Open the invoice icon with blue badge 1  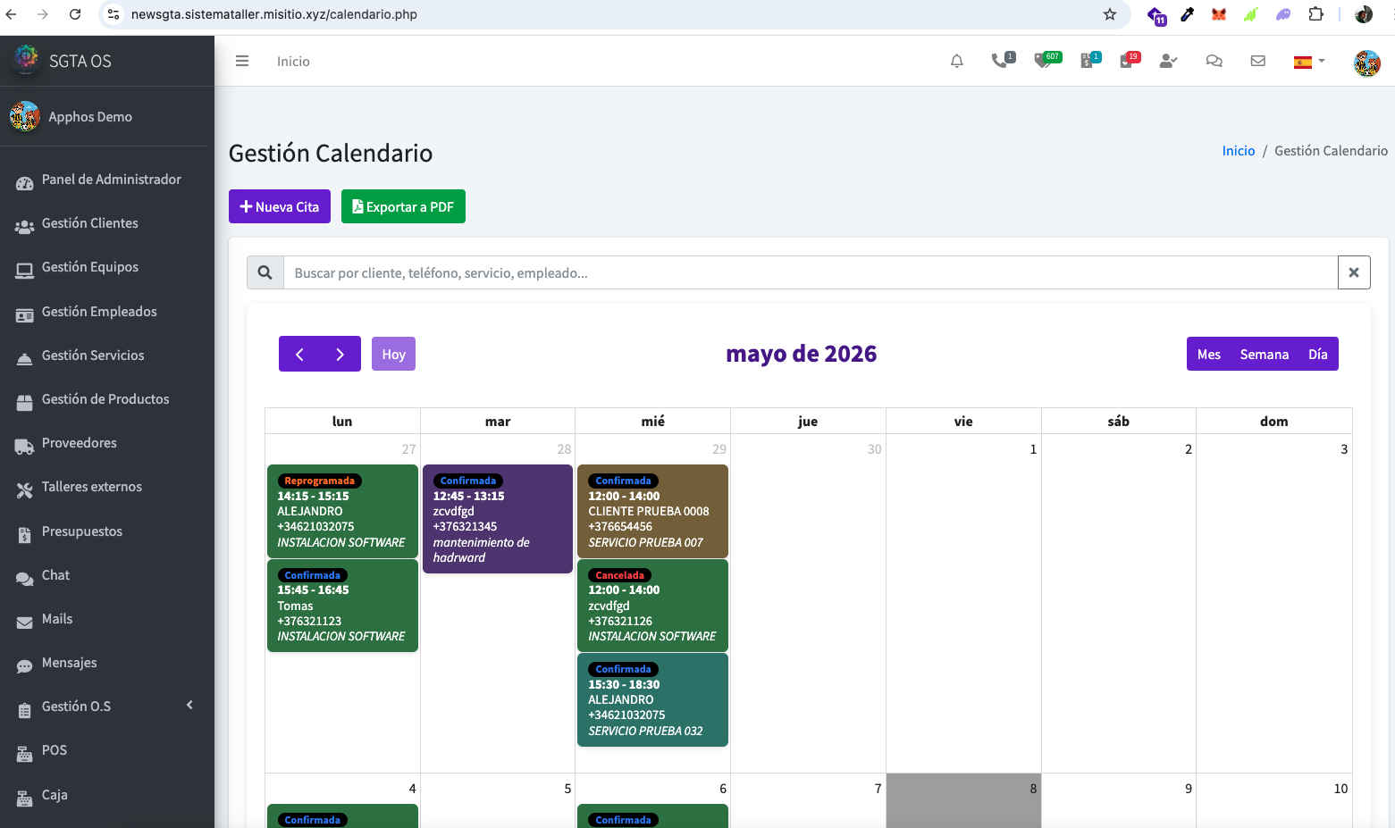pyautogui.click(x=1089, y=61)
